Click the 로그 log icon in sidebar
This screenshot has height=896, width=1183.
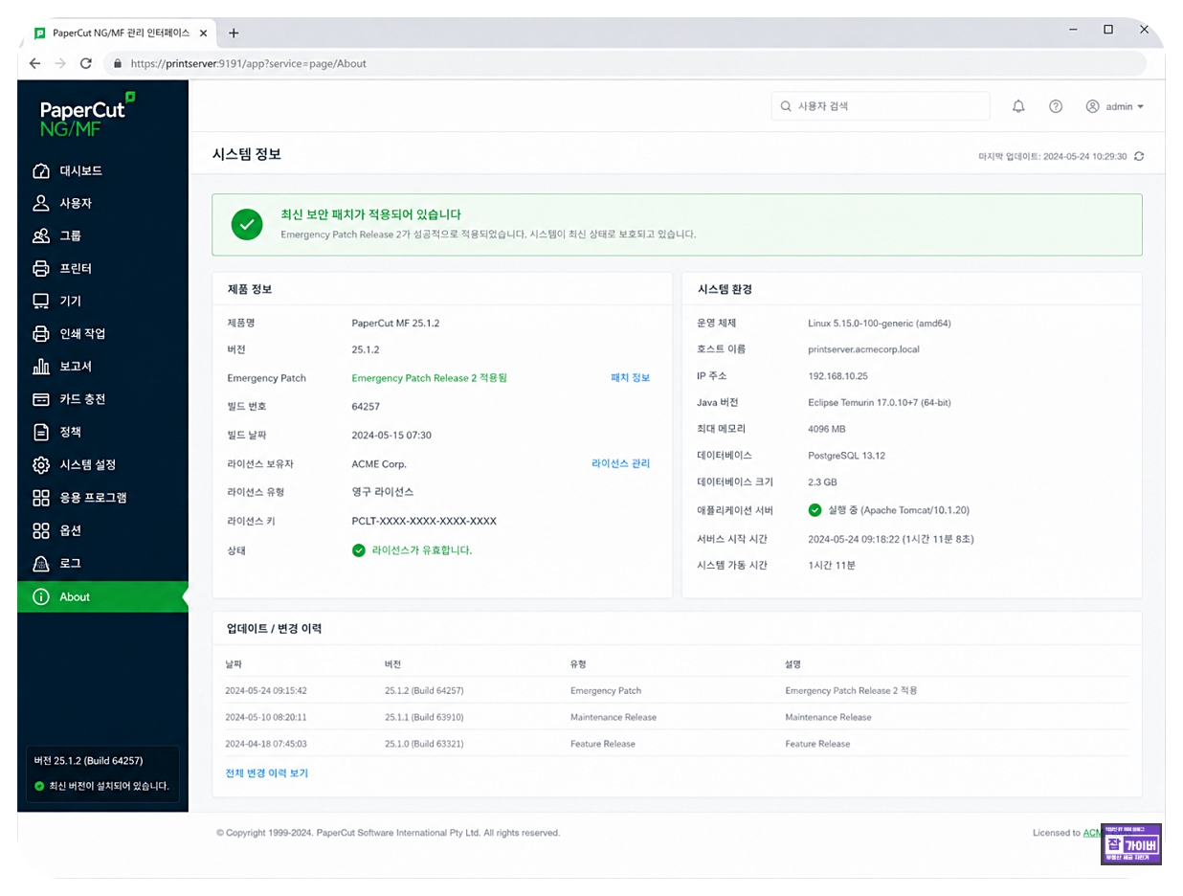click(x=40, y=564)
